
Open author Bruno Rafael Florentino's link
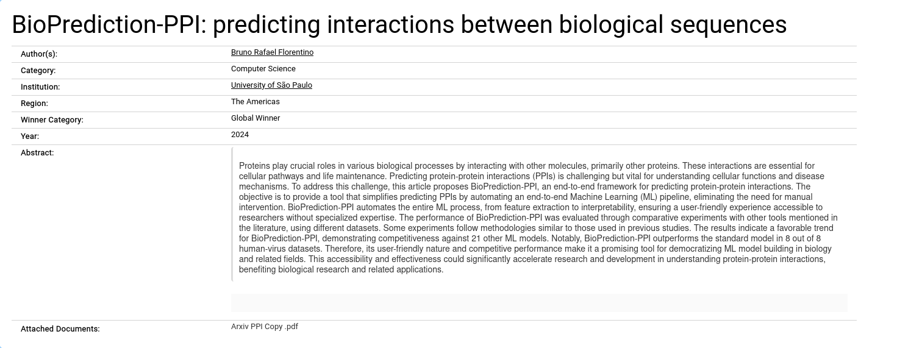272,52
